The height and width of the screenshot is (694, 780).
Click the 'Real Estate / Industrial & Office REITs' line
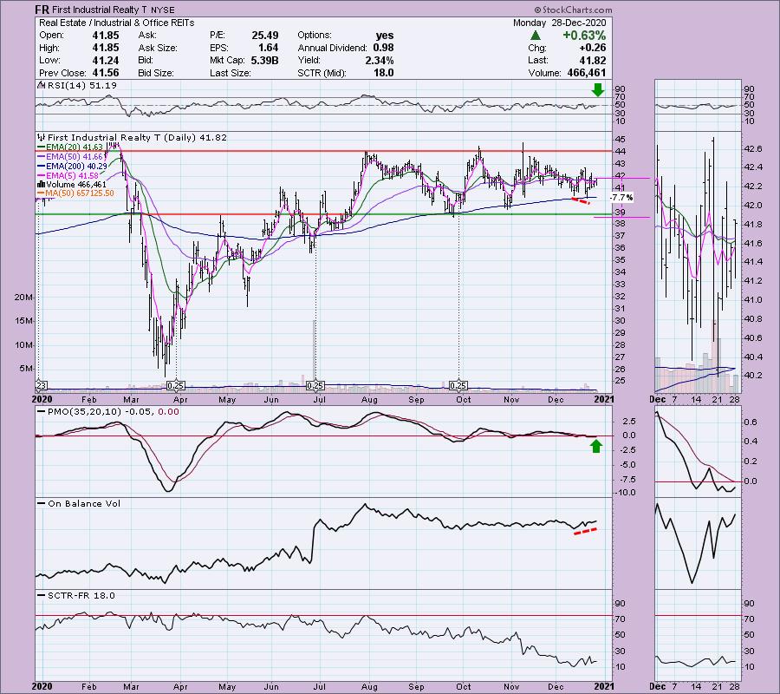click(x=116, y=23)
